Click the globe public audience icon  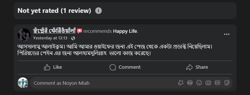tap(73, 38)
